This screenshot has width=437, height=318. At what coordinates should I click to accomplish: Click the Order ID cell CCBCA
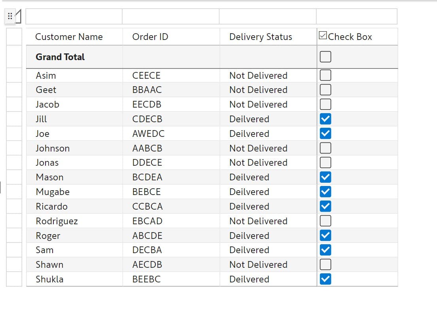click(x=148, y=206)
